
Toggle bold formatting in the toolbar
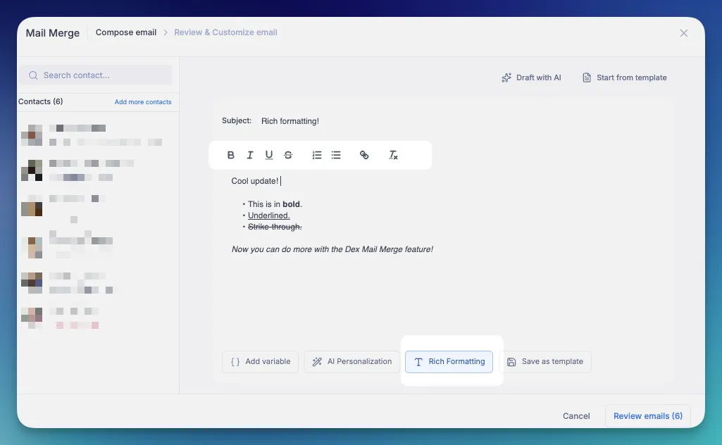(x=231, y=155)
